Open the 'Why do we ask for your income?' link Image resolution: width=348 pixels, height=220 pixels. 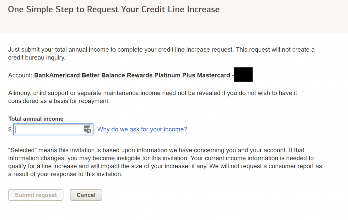(x=142, y=129)
